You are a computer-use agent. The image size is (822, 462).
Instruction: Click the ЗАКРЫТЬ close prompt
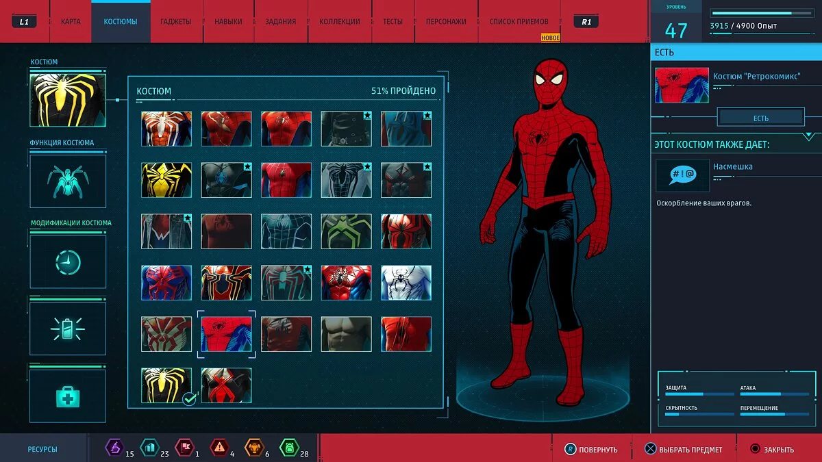click(x=772, y=450)
